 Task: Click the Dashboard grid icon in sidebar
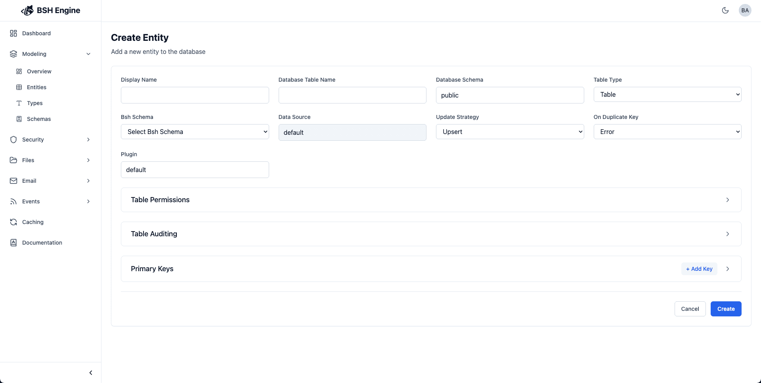(13, 33)
